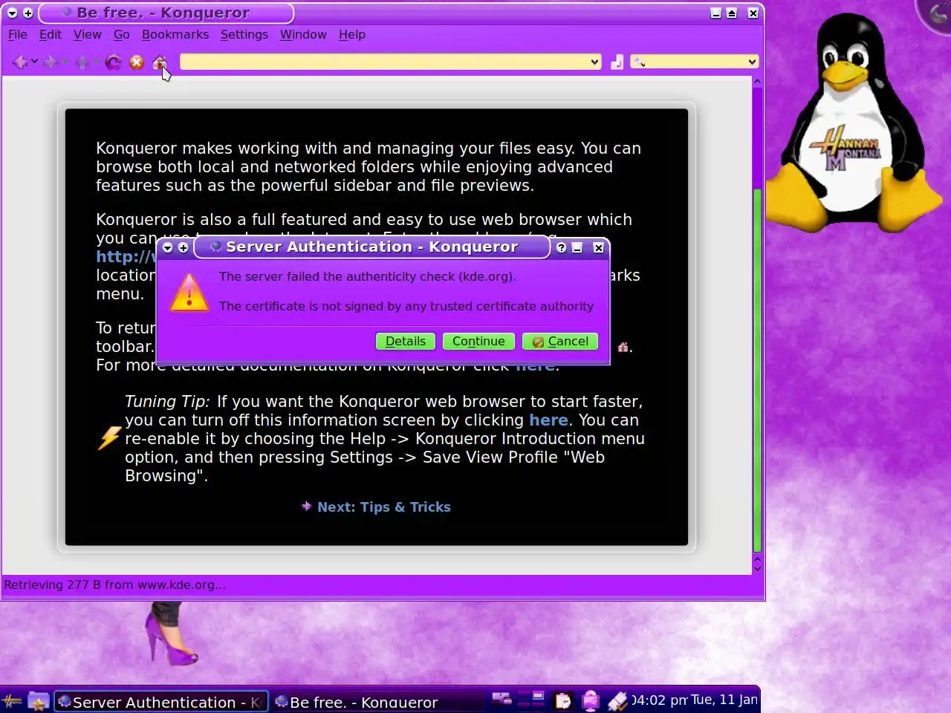
Task: Click status text 'Retrieving 277 B from www.kde.org...'
Action: pos(114,585)
